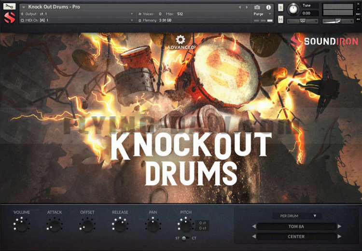Select previous drum before TOM 8A

click(254, 226)
